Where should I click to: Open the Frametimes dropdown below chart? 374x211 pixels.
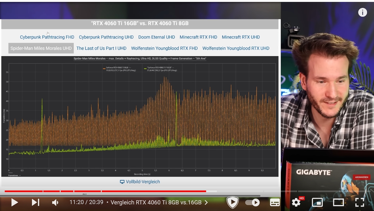pyautogui.click(x=14, y=175)
